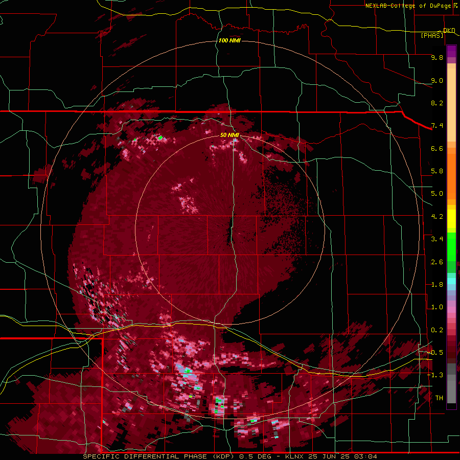Click the -0.5 legend value
Viewport: 460px width, 460px height.
point(435,353)
